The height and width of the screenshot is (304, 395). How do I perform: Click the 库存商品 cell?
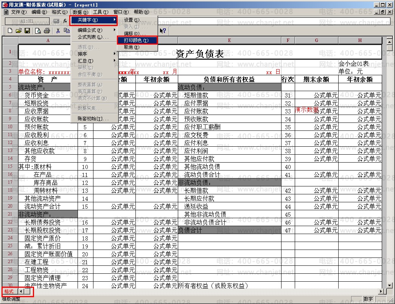(x=48, y=183)
